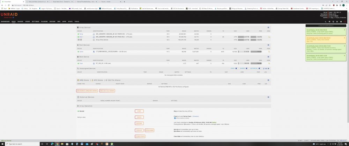Open the Cache device link
The image size is (349, 146).
(81, 52)
